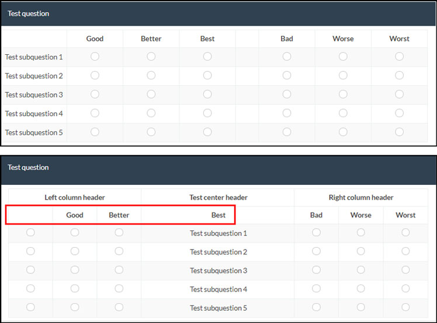Choose Best for subquestion 3 in upper table

pos(207,94)
